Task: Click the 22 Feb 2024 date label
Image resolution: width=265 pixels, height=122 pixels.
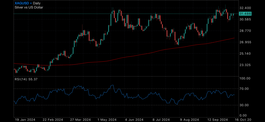Action: coord(53,120)
